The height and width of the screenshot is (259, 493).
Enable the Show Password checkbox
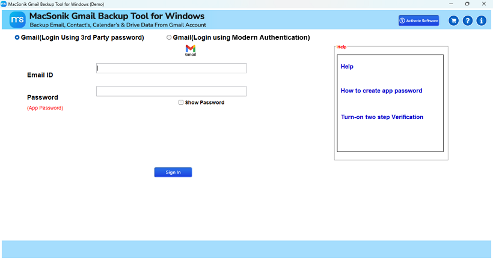pos(181,102)
